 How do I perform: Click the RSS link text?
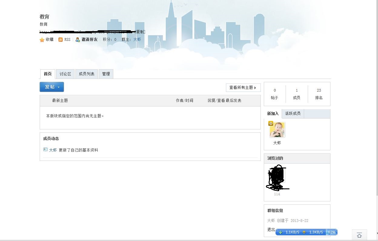(x=67, y=40)
